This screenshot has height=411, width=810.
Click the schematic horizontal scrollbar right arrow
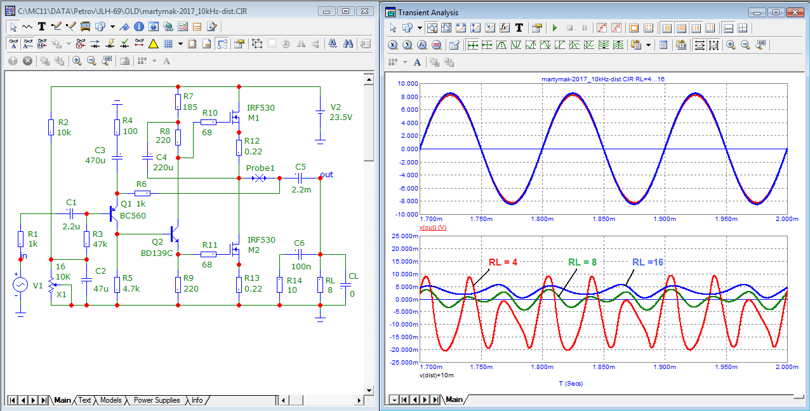pos(359,400)
